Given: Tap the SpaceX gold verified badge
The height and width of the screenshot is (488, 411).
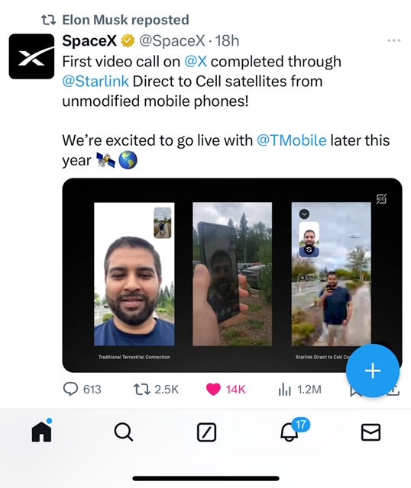Looking at the screenshot, I should 128,40.
